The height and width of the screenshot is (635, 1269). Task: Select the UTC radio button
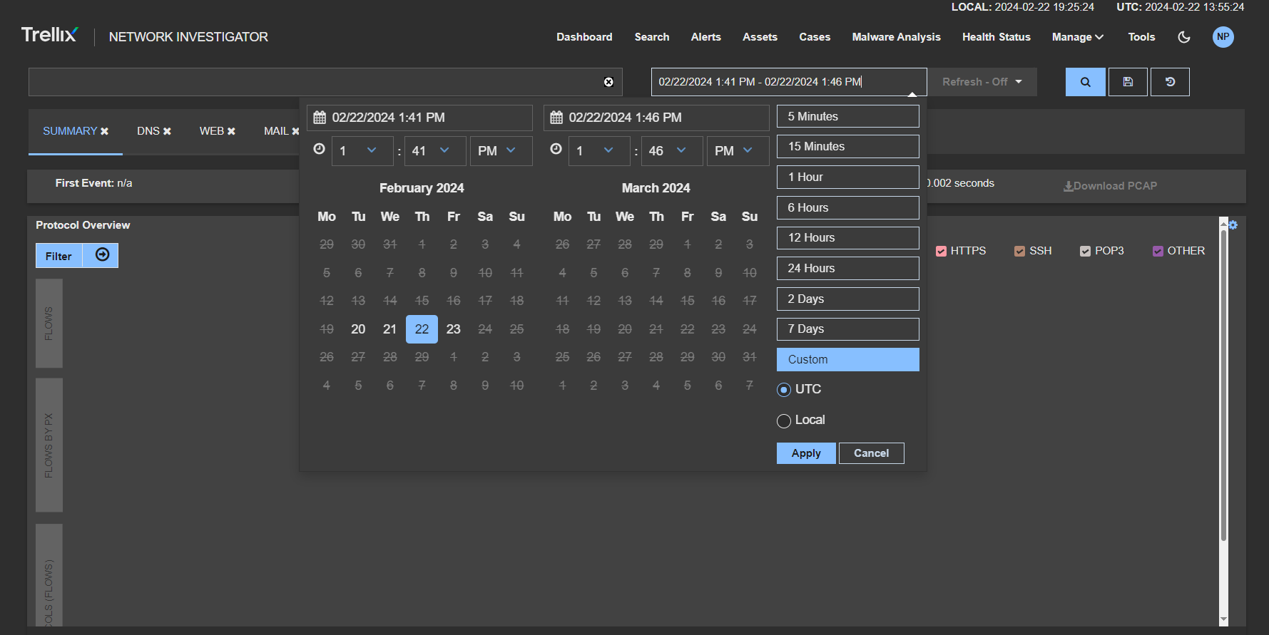click(x=784, y=390)
